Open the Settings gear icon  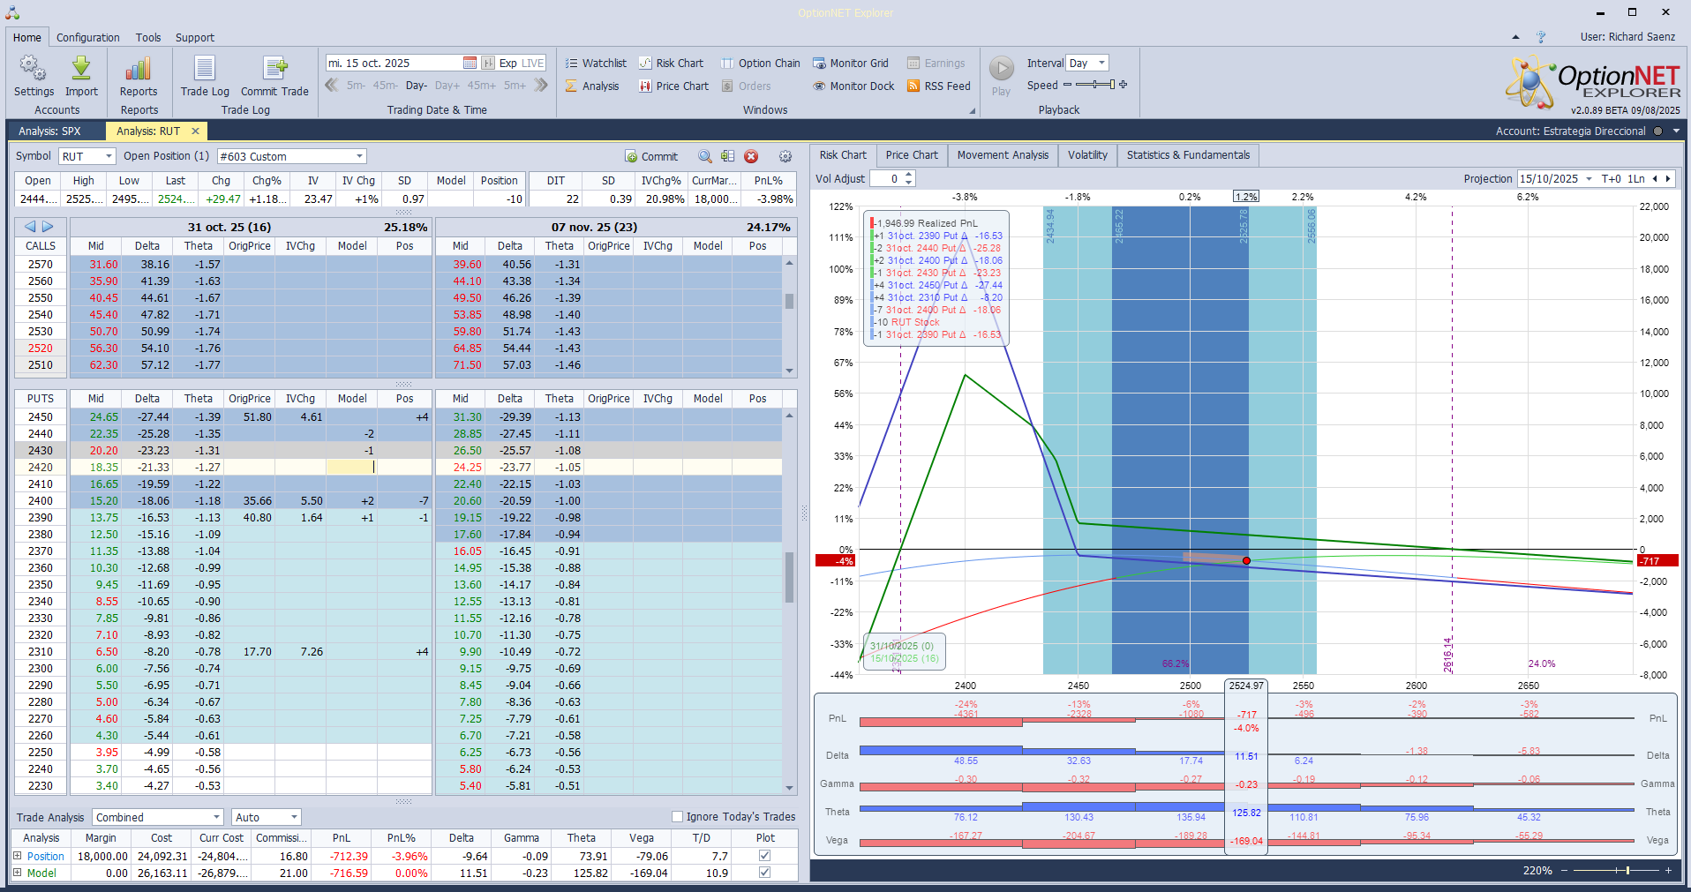(x=34, y=69)
